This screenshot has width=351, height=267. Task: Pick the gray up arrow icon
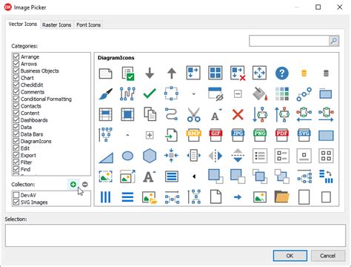coord(172,73)
